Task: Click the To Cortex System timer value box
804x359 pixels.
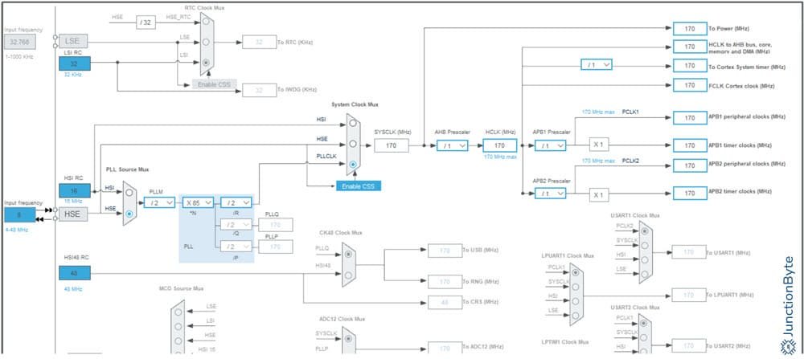Action: point(690,66)
